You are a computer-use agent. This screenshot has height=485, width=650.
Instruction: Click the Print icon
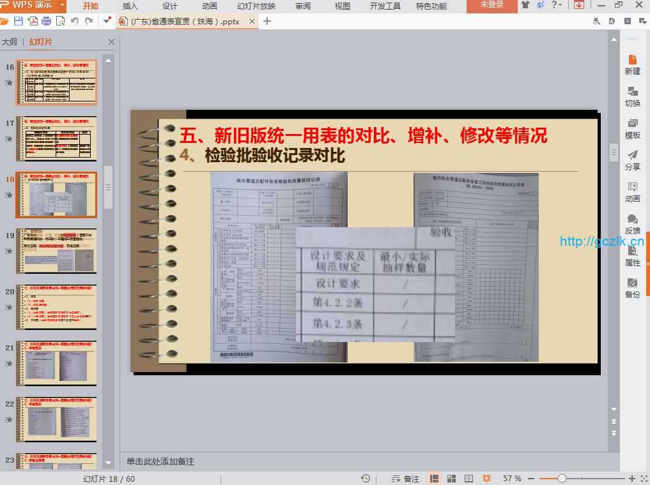click(x=47, y=21)
